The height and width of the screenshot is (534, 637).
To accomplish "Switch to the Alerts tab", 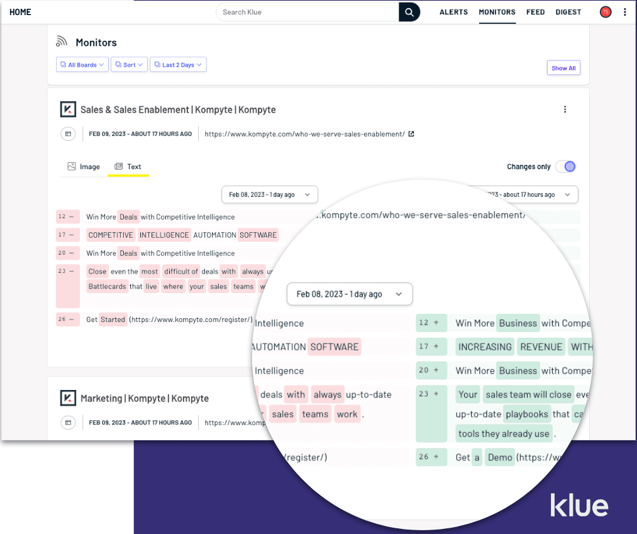I will tap(453, 12).
